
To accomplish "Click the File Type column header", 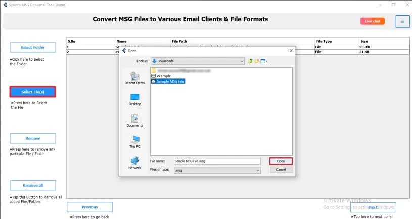I will tap(337, 41).
